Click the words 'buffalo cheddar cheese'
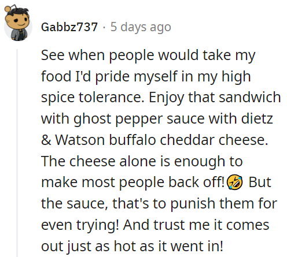The height and width of the screenshot is (257, 287). pos(189,140)
